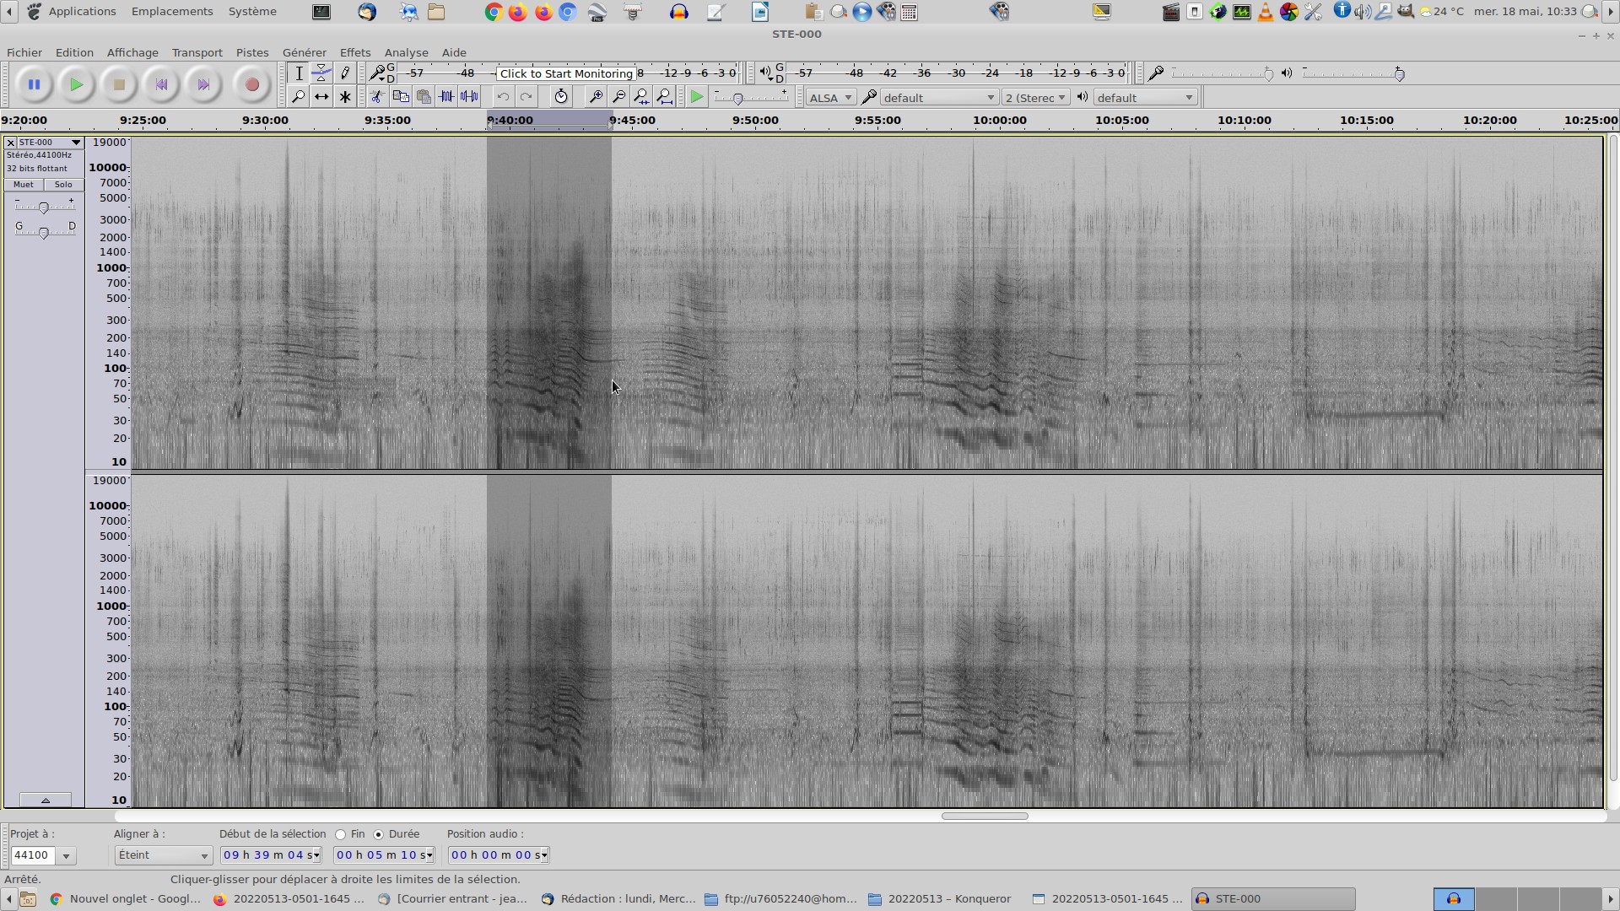
Task: Click the Zoom In magnifier icon
Action: (x=596, y=97)
